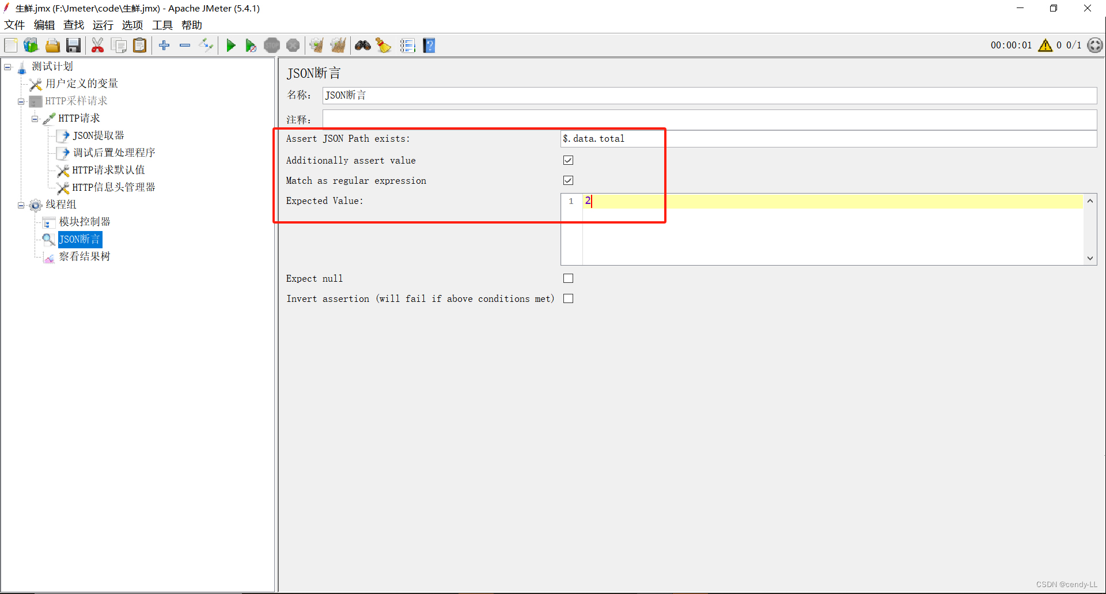Viewport: 1106px width, 594px height.
Task: Open the 帮助 menu
Action: point(191,25)
